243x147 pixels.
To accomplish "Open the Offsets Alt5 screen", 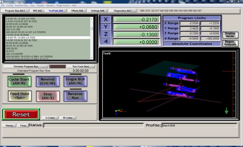I will (x=77, y=11).
